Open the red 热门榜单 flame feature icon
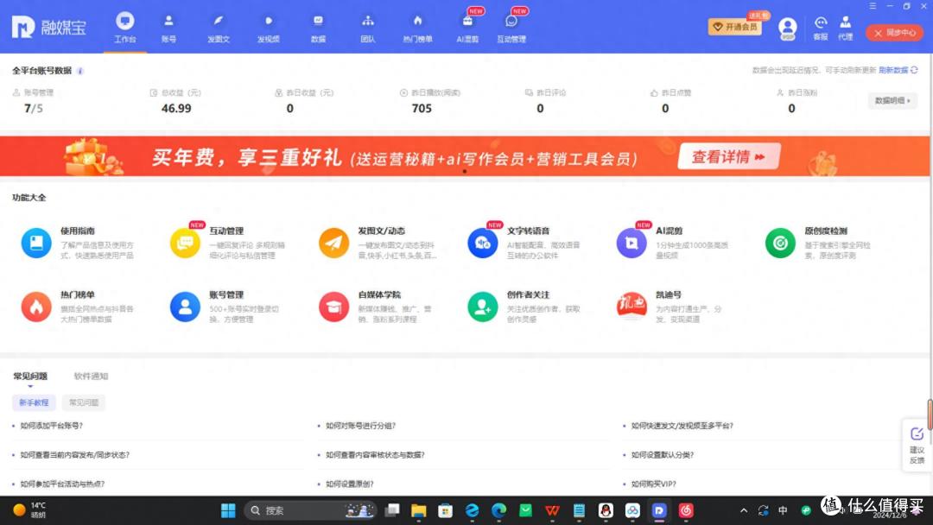This screenshot has height=525, width=933. click(36, 307)
